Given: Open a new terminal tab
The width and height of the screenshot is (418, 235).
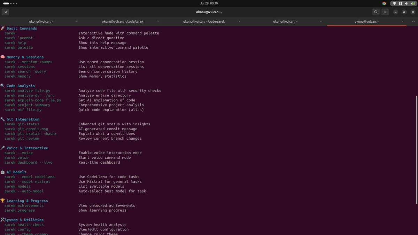Looking at the screenshot, I should tap(5, 12).
